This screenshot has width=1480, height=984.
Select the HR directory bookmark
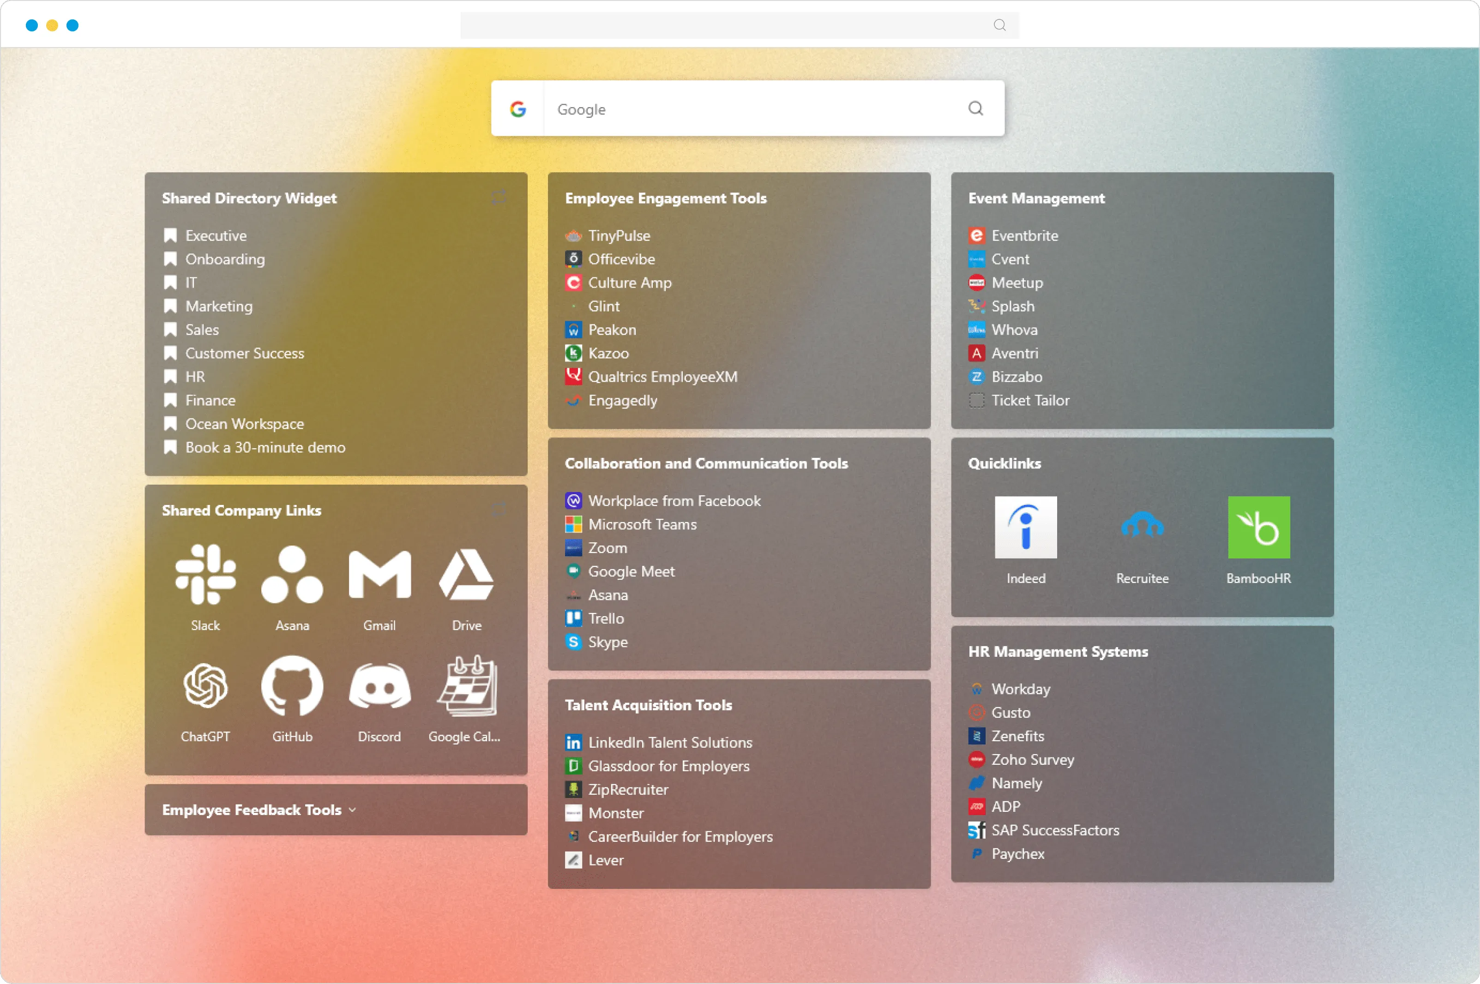tap(194, 377)
